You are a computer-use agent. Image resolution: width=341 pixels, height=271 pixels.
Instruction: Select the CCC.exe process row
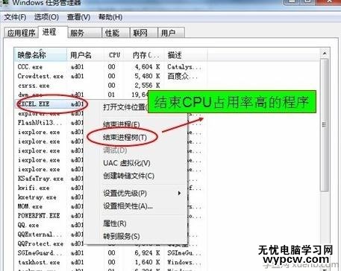(x=30, y=67)
